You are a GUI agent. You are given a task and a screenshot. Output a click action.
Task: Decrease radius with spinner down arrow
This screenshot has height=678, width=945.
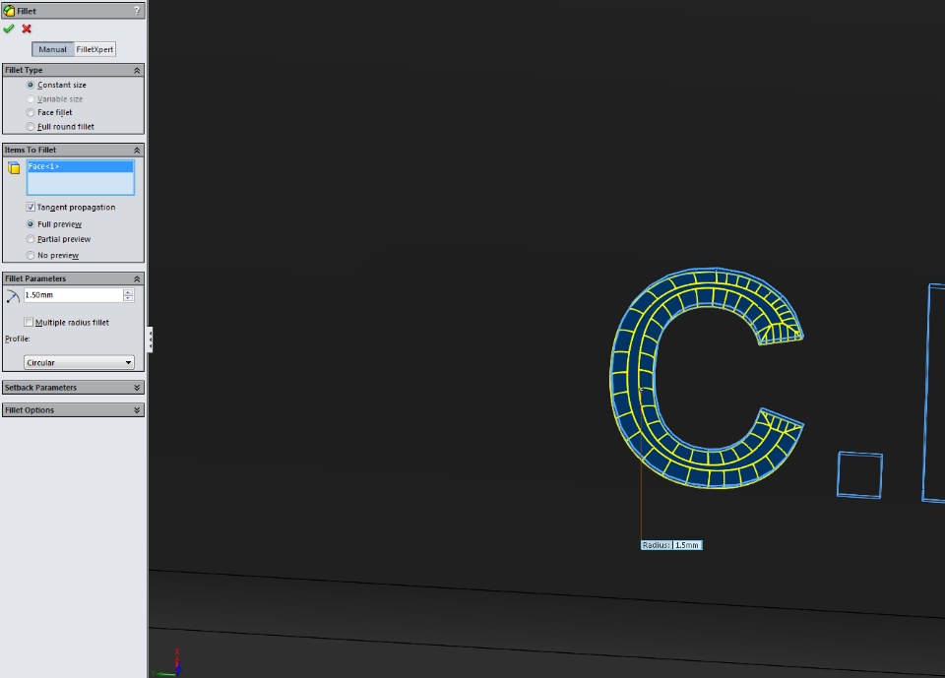click(128, 298)
